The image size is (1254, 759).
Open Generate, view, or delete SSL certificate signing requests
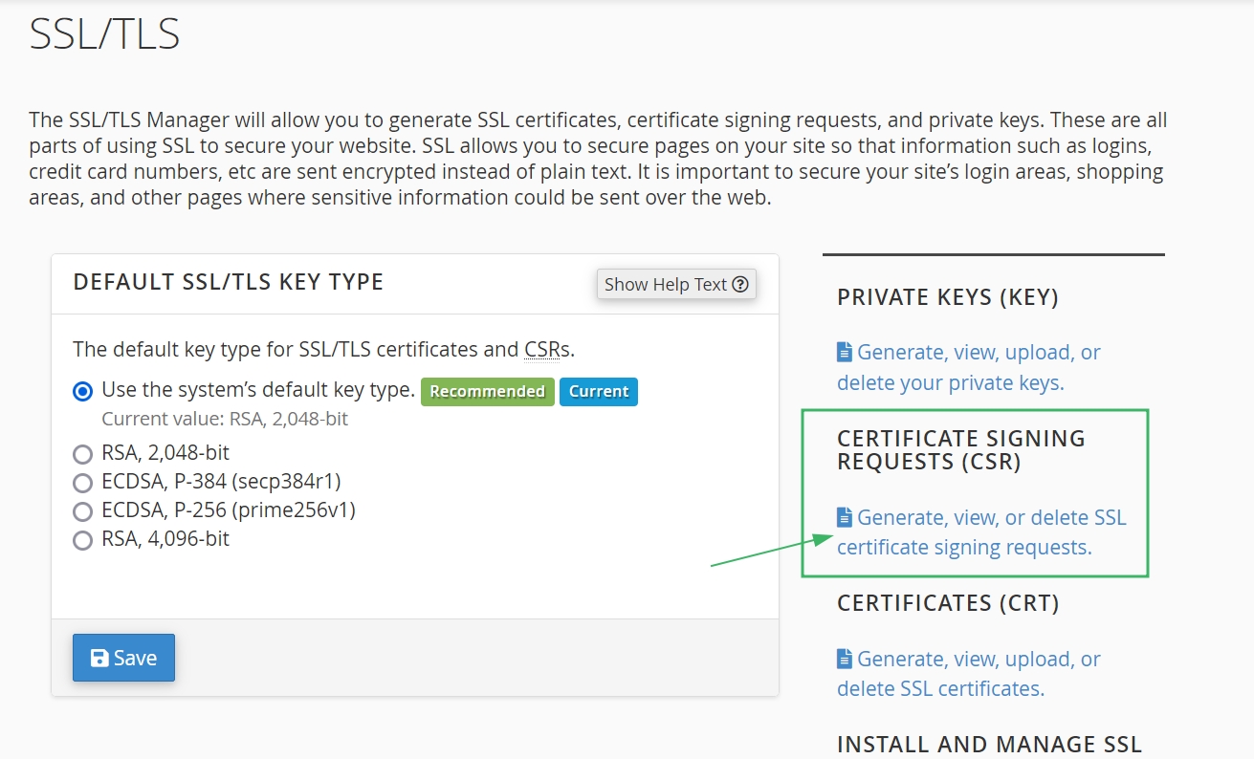pyautogui.click(x=980, y=532)
